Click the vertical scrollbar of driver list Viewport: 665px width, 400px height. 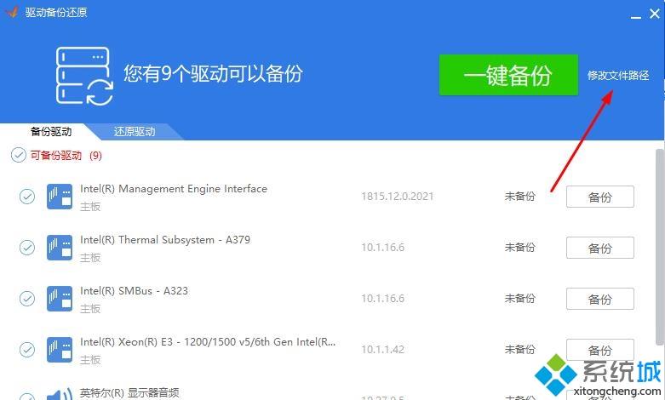660,248
